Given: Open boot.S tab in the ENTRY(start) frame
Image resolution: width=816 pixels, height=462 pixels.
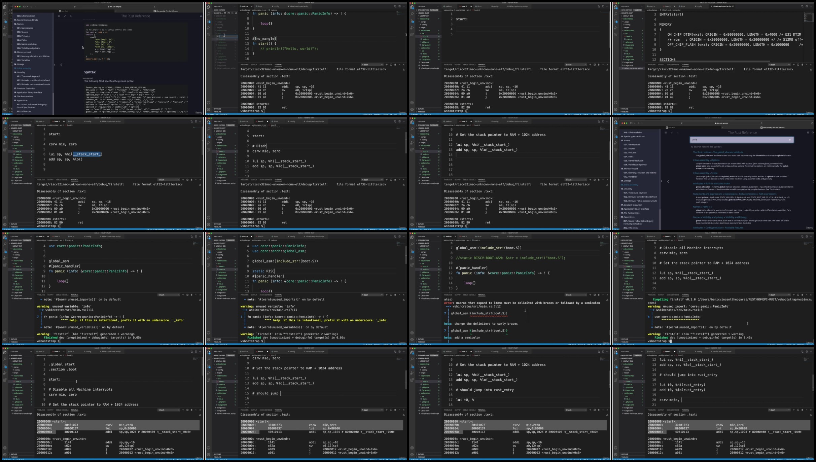Looking at the screenshot, I should pyautogui.click(x=668, y=6).
